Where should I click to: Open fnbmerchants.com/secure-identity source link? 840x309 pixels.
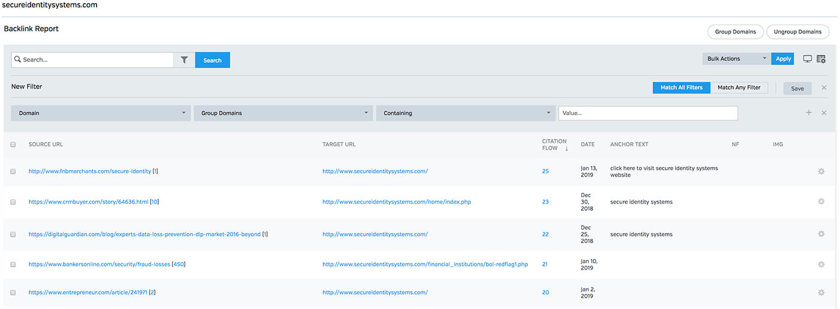click(90, 171)
